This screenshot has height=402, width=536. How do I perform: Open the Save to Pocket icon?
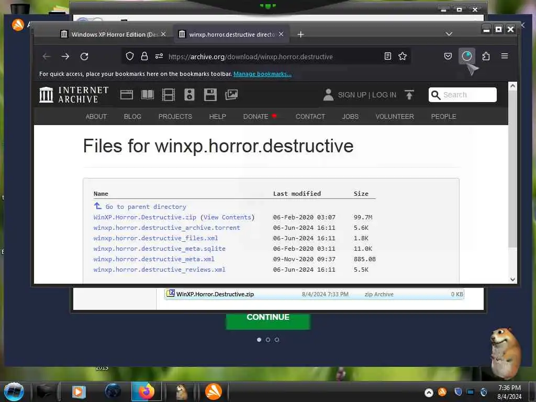(448, 56)
